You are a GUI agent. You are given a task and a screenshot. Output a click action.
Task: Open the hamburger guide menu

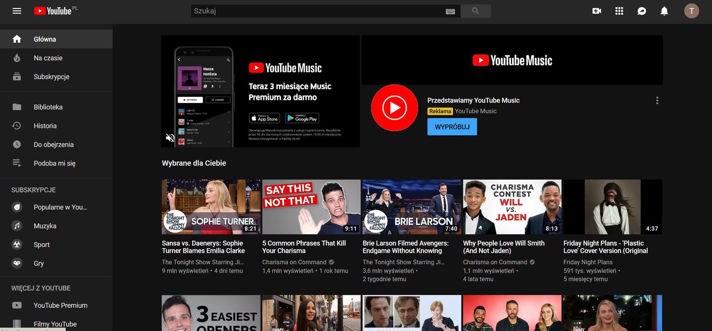tap(17, 11)
